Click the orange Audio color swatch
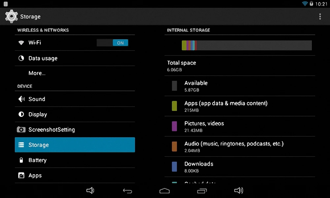This screenshot has height=198, width=330. (175, 146)
